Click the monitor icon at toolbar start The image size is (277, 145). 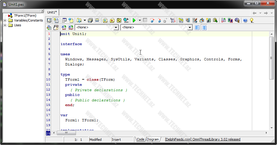click(x=49, y=20)
